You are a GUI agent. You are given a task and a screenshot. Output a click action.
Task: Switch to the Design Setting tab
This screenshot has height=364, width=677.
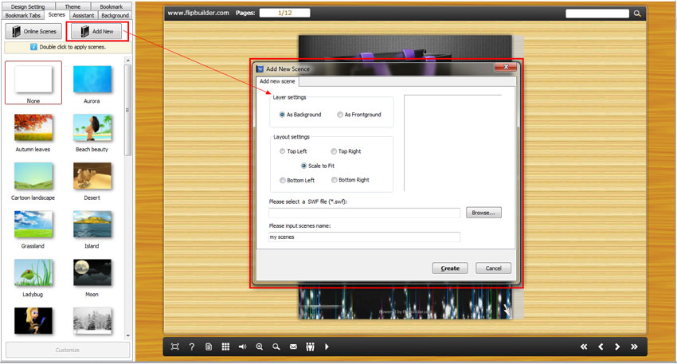(28, 6)
